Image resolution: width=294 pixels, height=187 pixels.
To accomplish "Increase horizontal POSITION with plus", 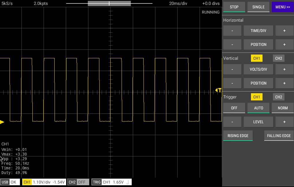I will pos(284,44).
